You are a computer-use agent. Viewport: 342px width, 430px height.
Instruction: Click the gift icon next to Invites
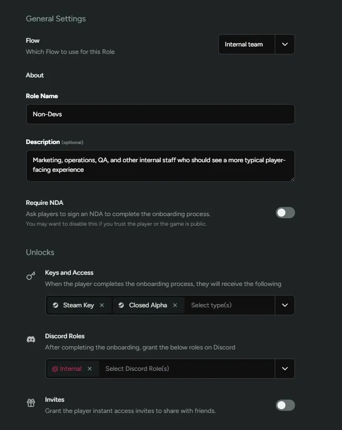coord(30,403)
